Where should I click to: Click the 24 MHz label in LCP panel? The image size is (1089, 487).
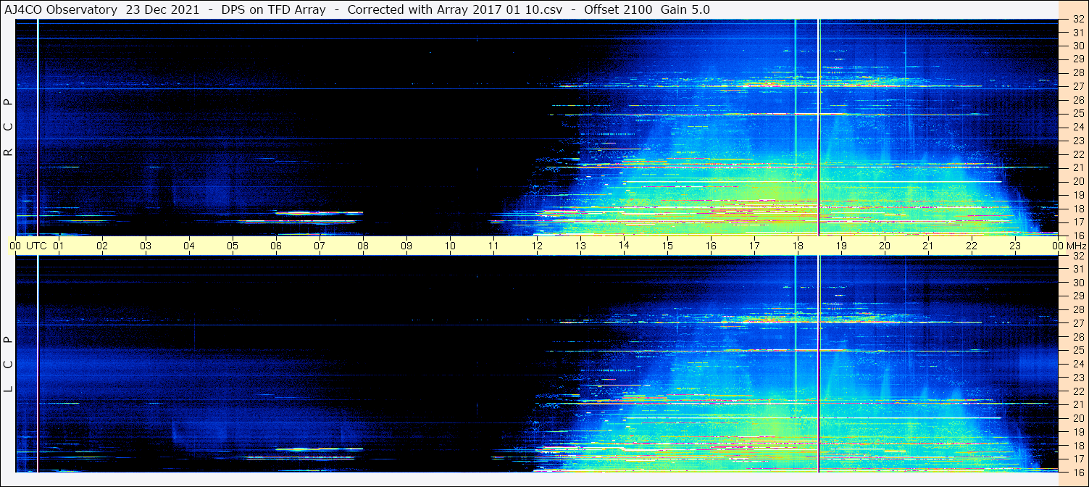tap(1078, 364)
